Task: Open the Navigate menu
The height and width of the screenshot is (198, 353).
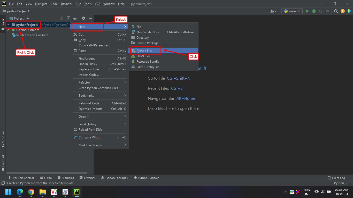Action: tap(41, 4)
